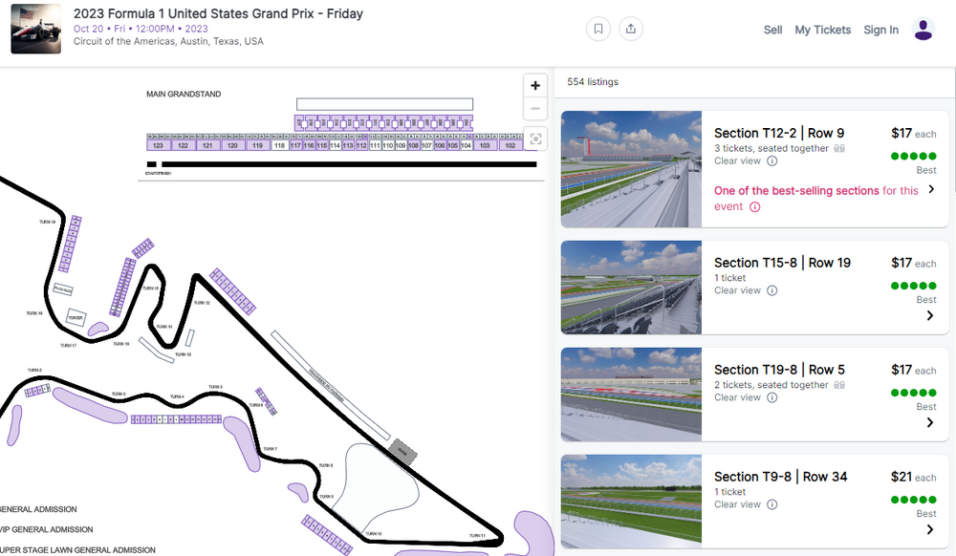Select section 123 in Main Grandstand
The height and width of the screenshot is (556, 956).
[158, 145]
